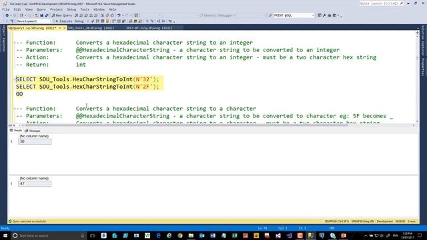427x240 pixels.
Task: Switch to the SDU_Tools query tab
Action: 91,28
